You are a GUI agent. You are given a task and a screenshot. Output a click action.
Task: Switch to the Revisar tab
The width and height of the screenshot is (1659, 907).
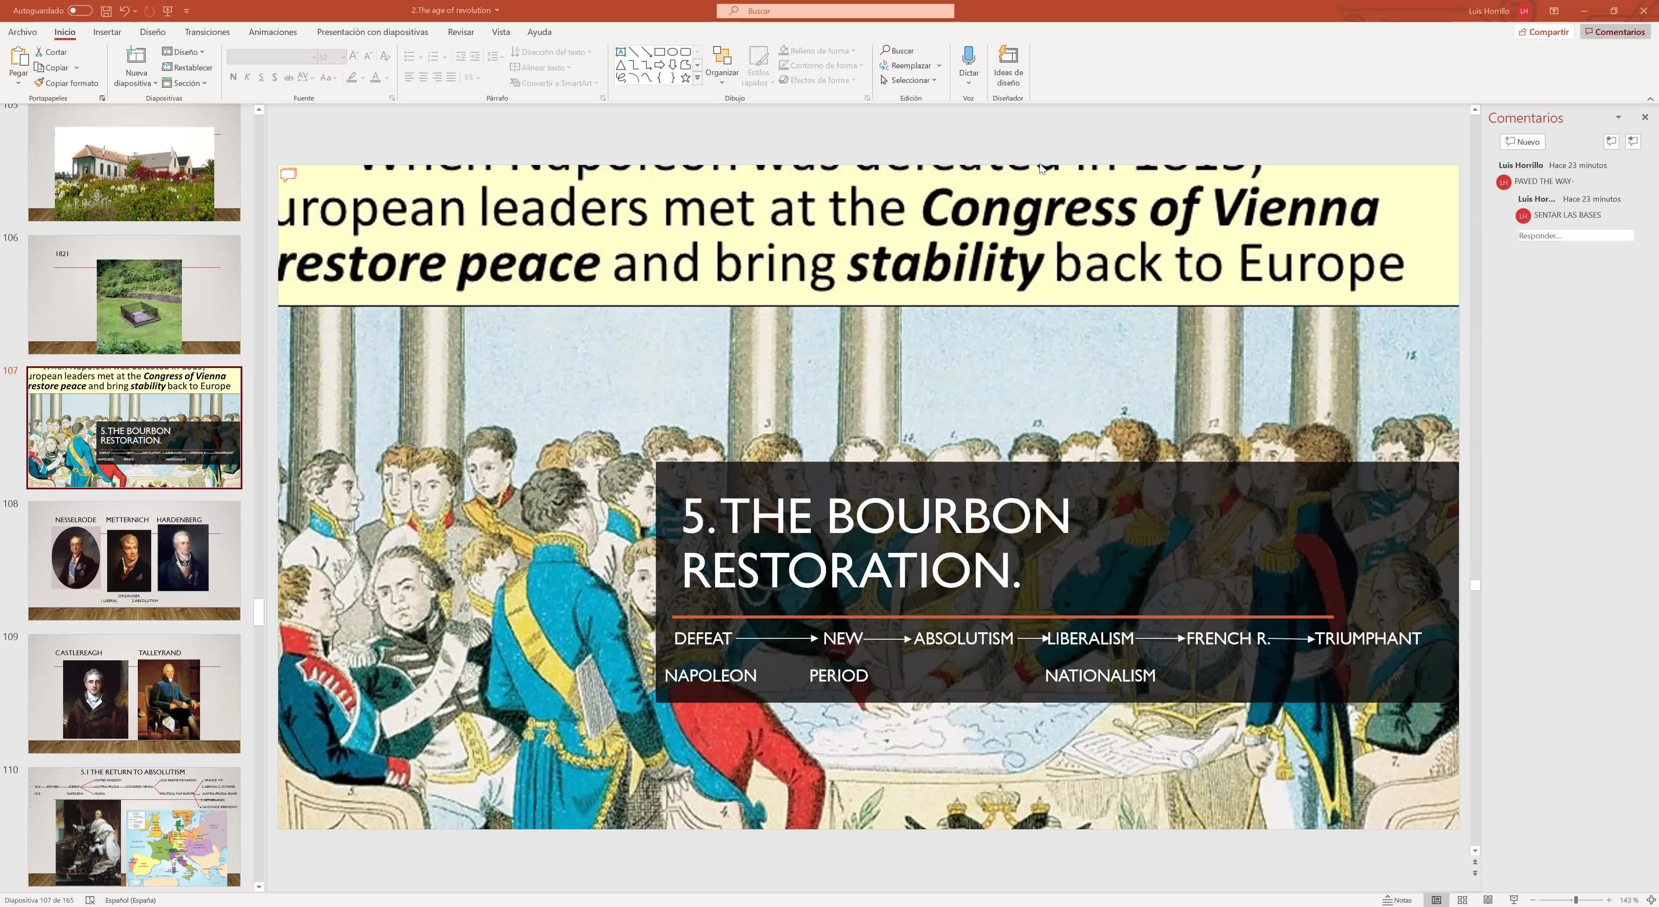(x=461, y=32)
